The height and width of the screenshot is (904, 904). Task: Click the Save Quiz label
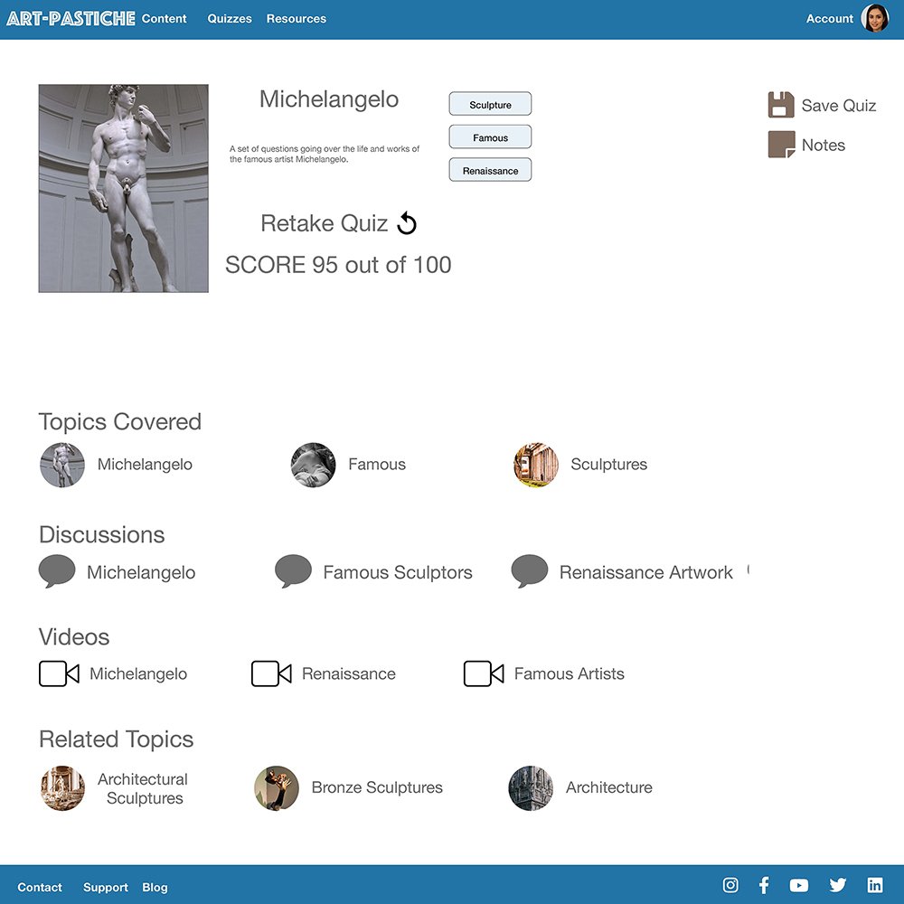tap(838, 106)
